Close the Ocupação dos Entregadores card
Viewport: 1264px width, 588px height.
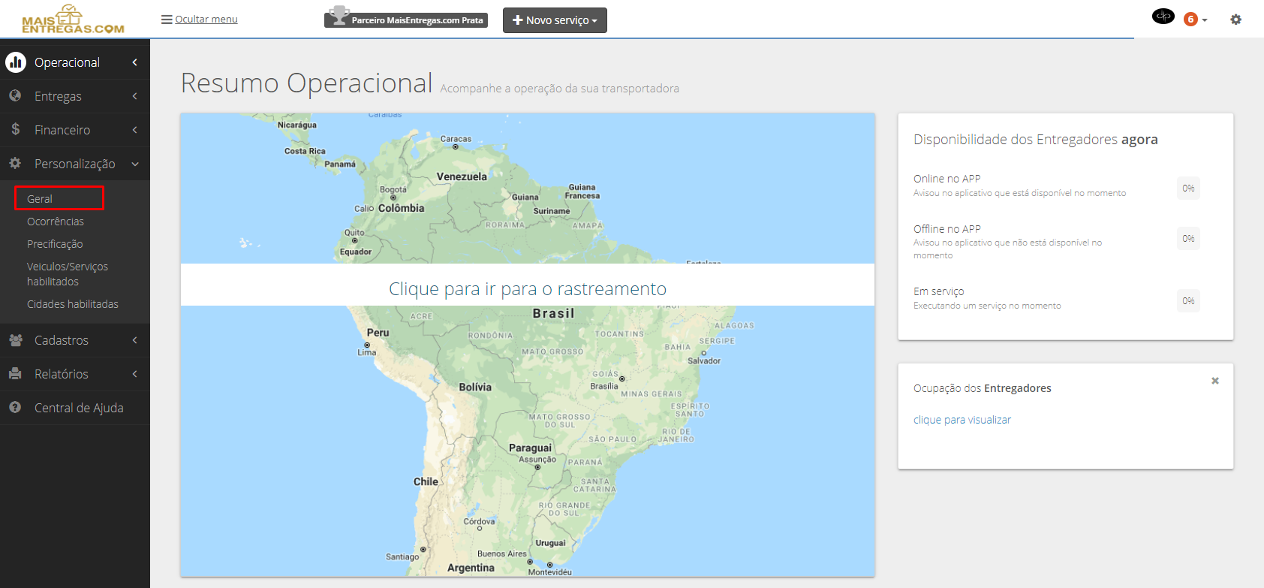pos(1215,381)
